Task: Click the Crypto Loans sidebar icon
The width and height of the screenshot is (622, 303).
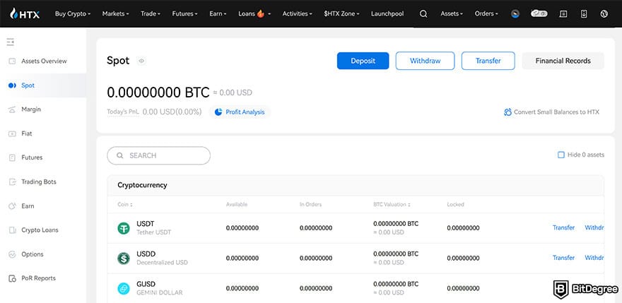Action: pyautogui.click(x=12, y=230)
